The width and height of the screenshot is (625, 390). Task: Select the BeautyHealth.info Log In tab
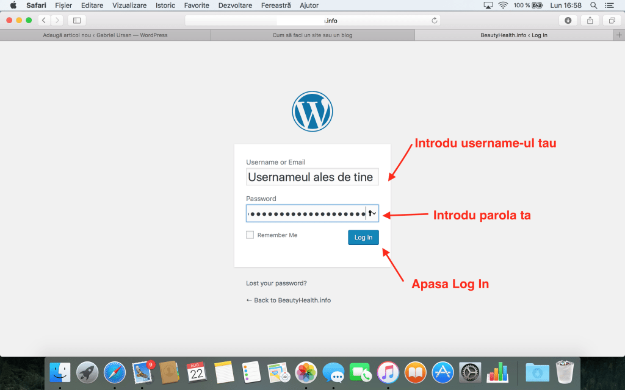pos(514,35)
